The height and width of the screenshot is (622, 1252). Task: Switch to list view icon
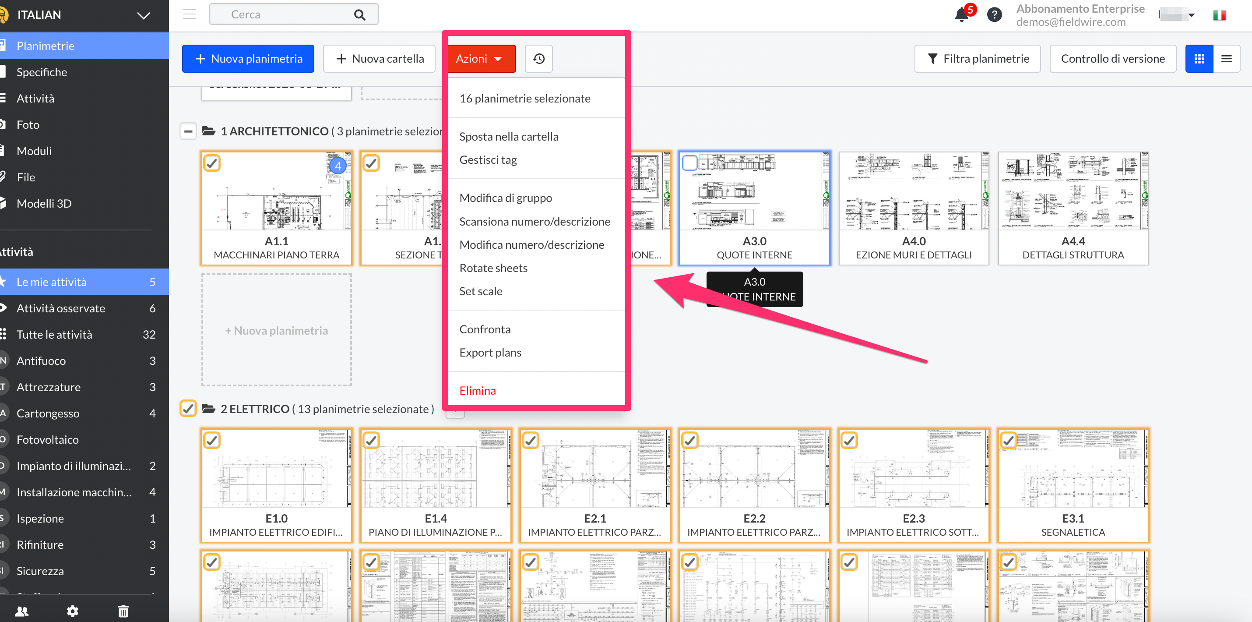click(1226, 59)
